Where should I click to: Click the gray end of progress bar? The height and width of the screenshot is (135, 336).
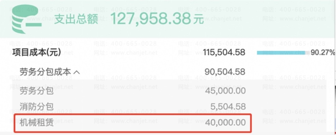tap(307, 52)
